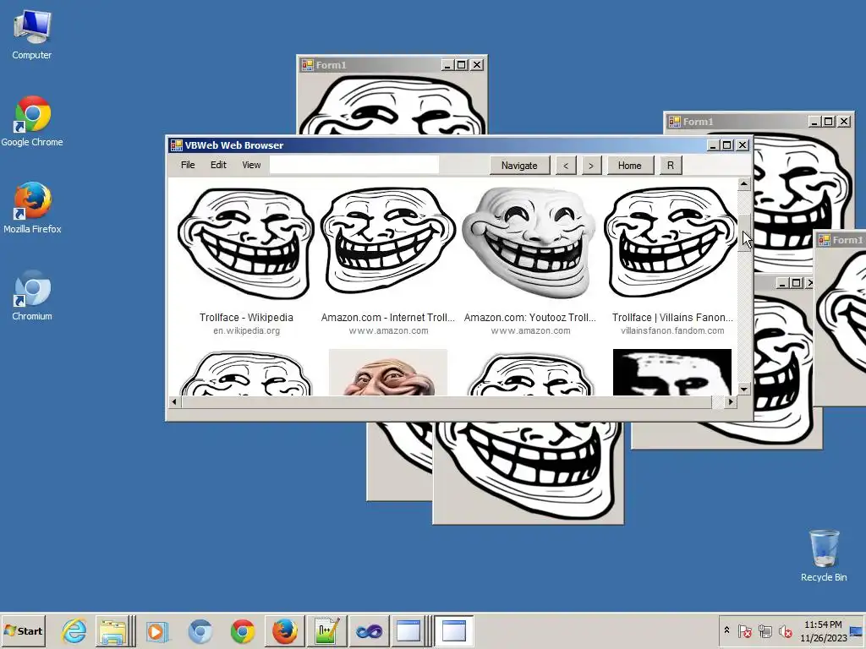Viewport: 866px width, 649px height.
Task: Switch to first stacked Form window taskbar button
Action: click(x=408, y=630)
